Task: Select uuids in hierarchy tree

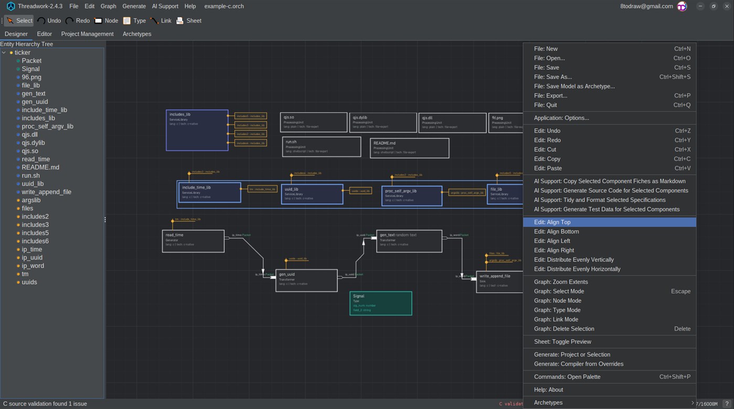Action: tap(29, 282)
